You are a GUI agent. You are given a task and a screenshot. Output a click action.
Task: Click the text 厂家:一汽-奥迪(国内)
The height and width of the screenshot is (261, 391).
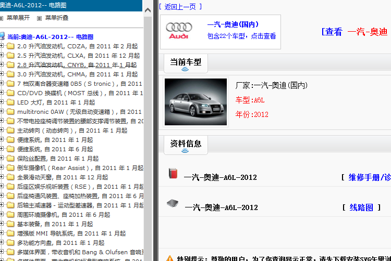coord(272,85)
